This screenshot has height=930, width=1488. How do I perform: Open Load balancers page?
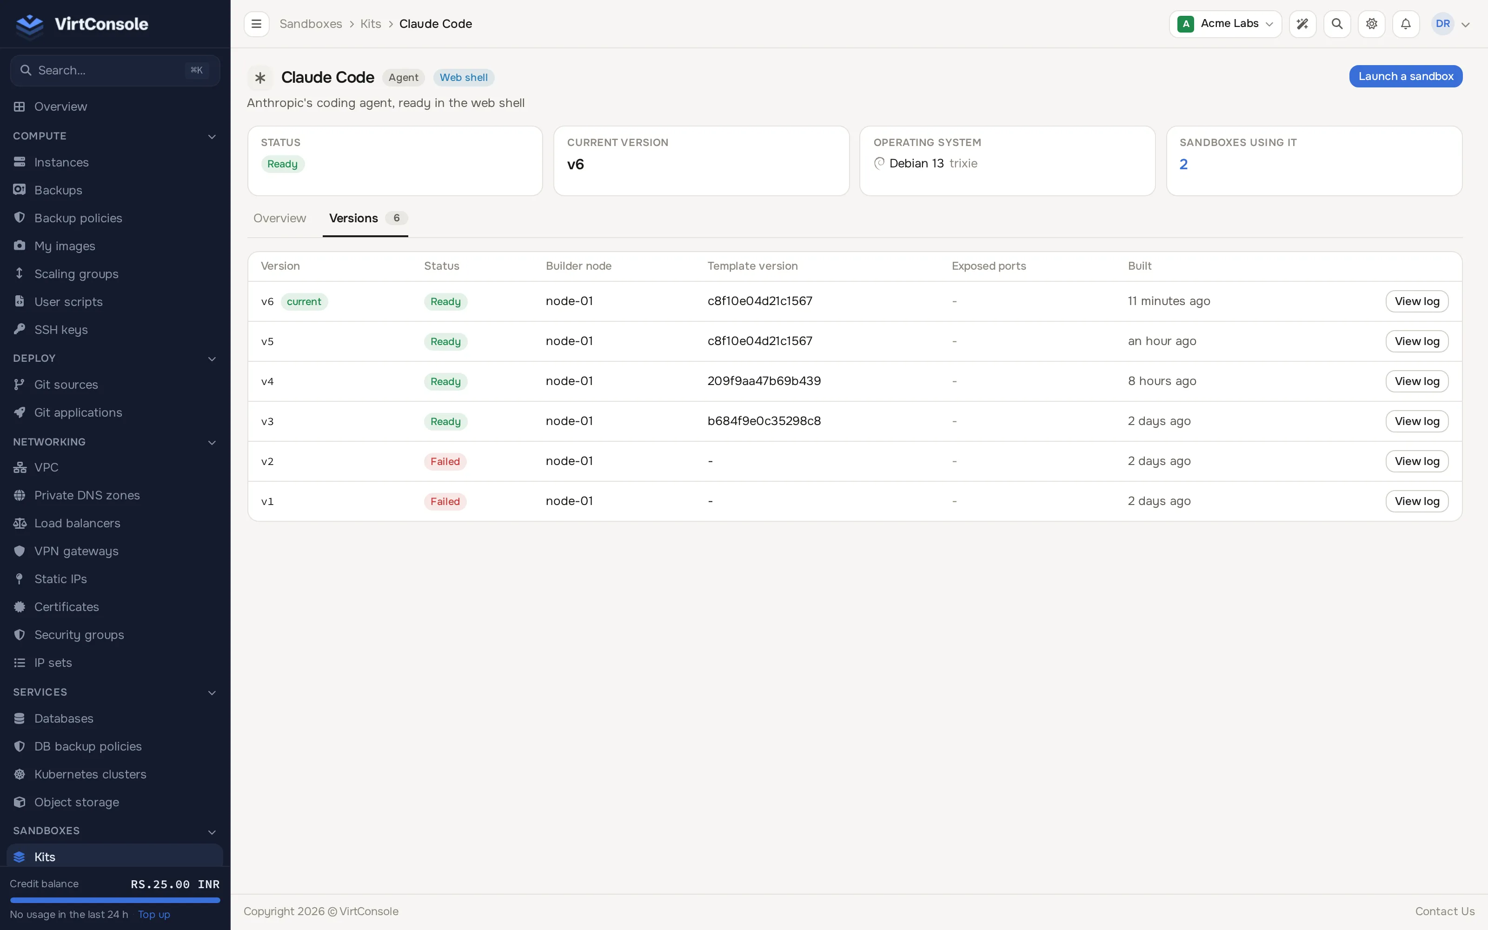(115, 524)
